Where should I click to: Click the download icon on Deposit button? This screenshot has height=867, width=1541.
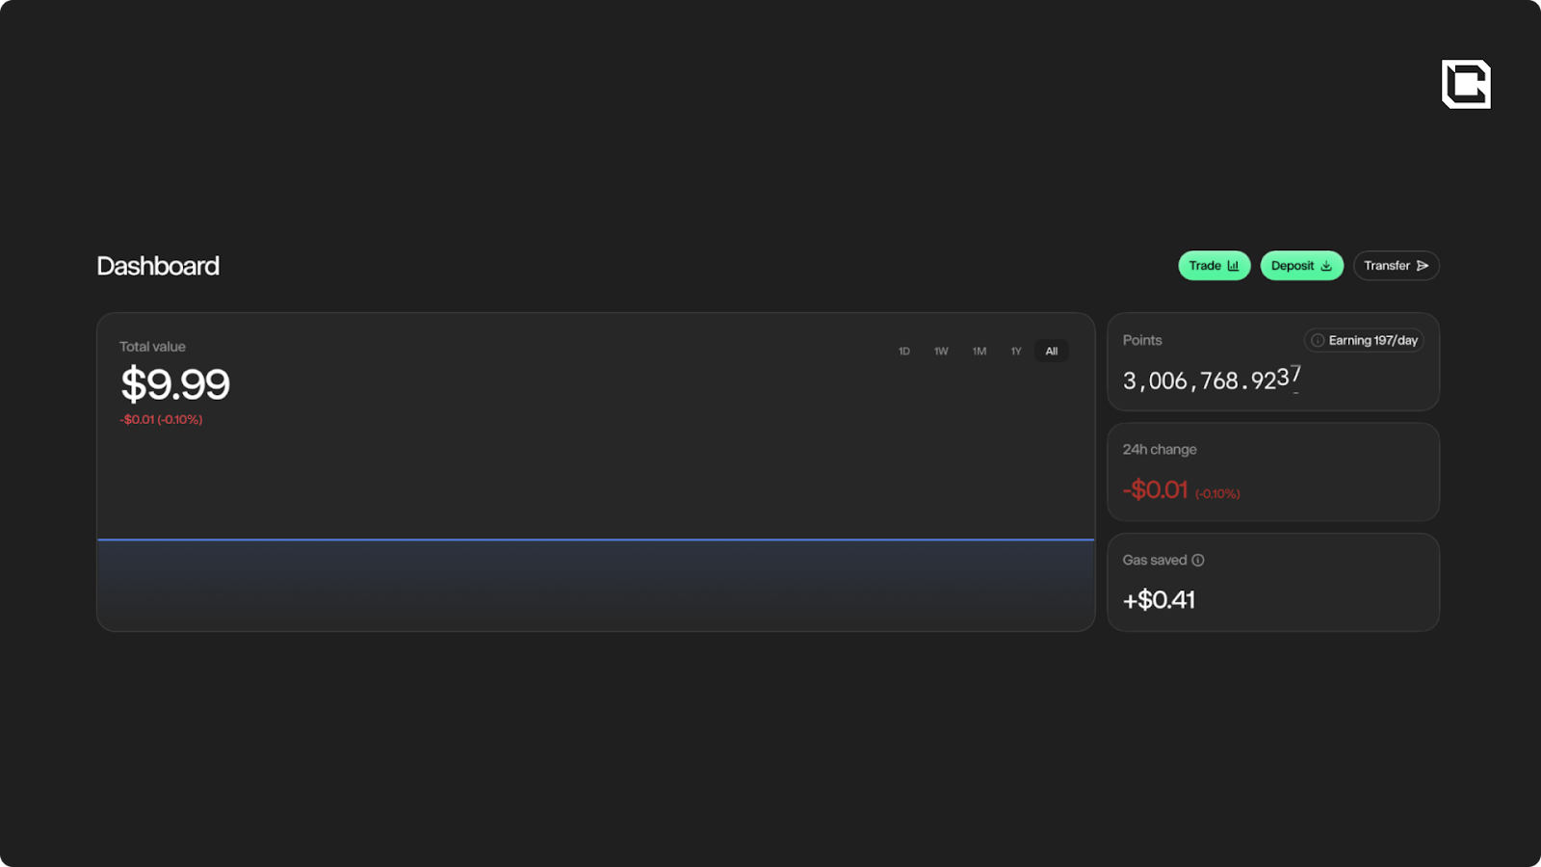(1326, 266)
